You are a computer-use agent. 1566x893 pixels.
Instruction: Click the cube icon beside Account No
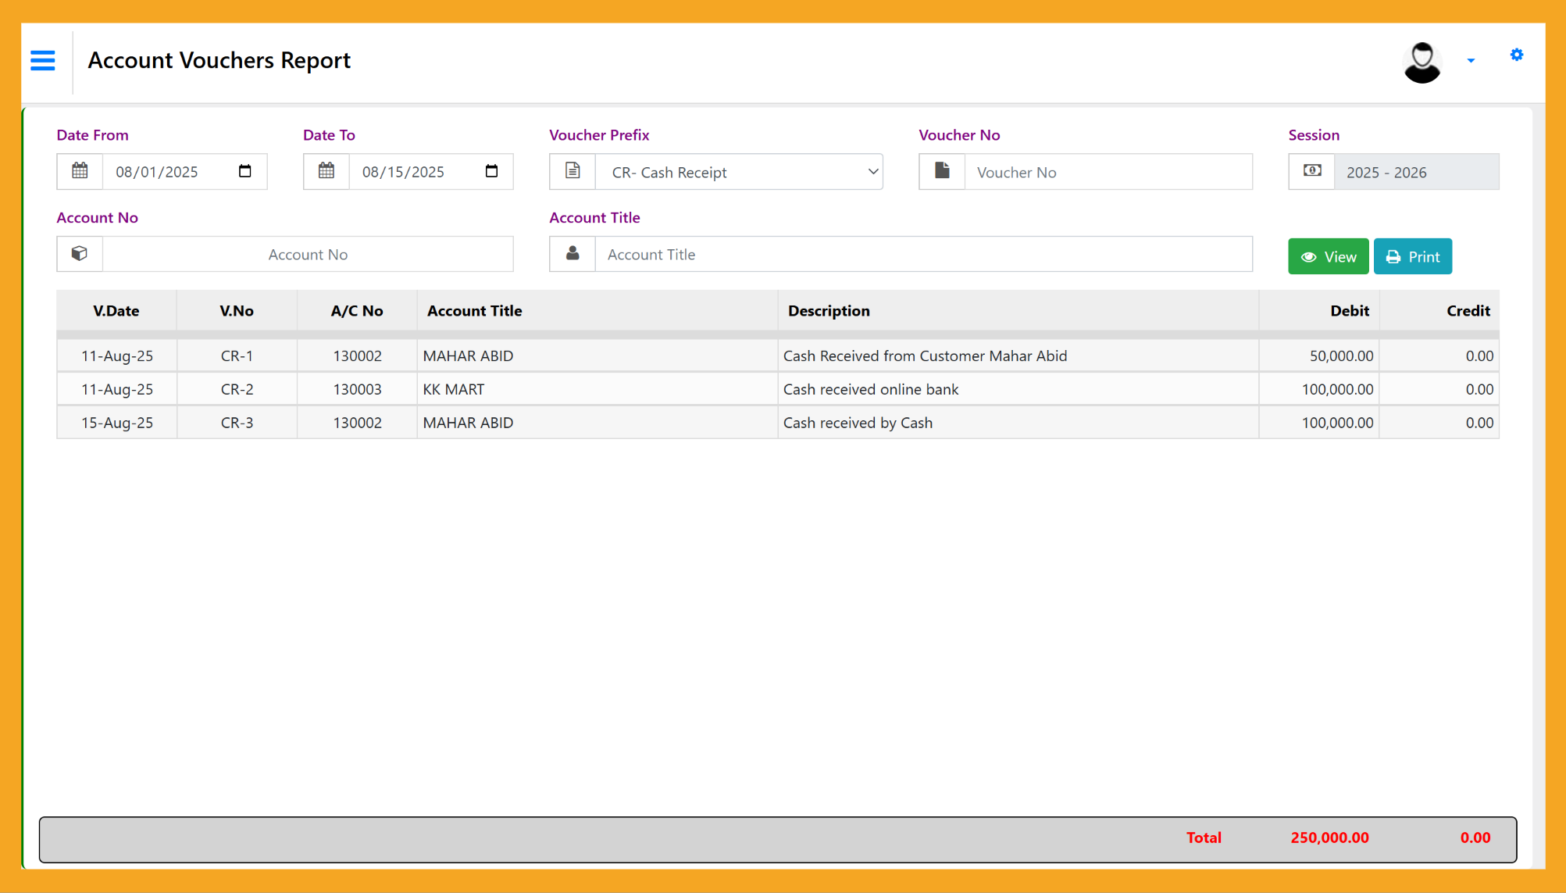80,254
